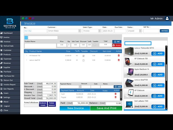Expand the Select Type dropdown
173x130 pixels.
coord(99,31)
